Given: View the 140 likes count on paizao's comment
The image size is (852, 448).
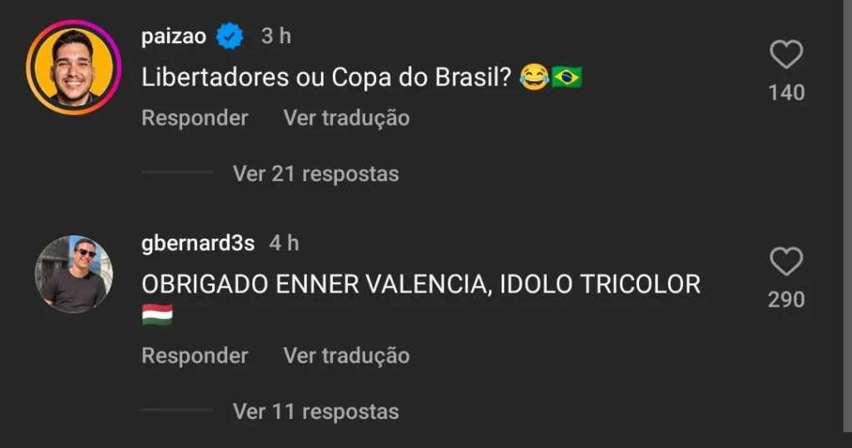Looking at the screenshot, I should coord(786,92).
